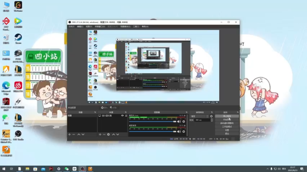
Task: Open the Scene Collection menu in OBS
Action: click(x=125, y=26)
